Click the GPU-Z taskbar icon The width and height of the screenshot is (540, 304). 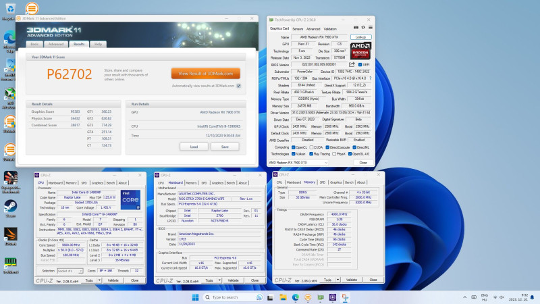320,297
